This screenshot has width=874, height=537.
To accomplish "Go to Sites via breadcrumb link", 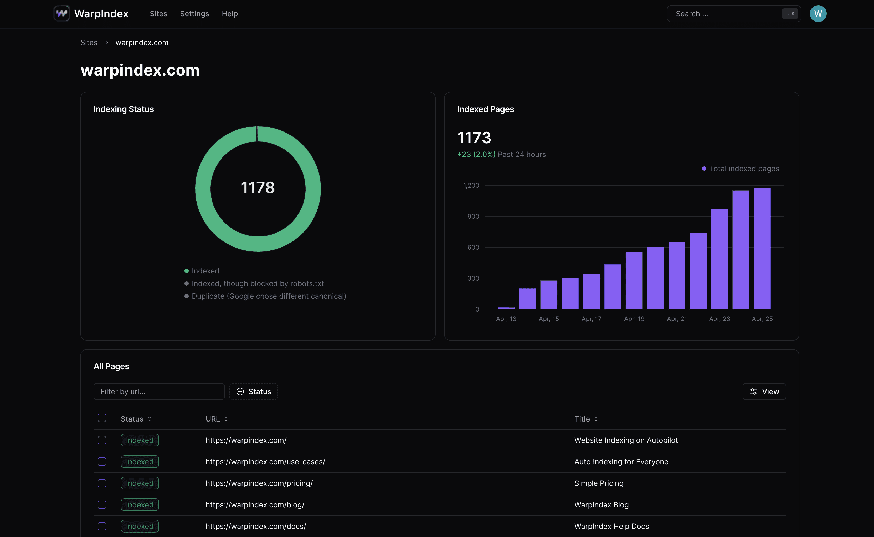I will coord(89,43).
